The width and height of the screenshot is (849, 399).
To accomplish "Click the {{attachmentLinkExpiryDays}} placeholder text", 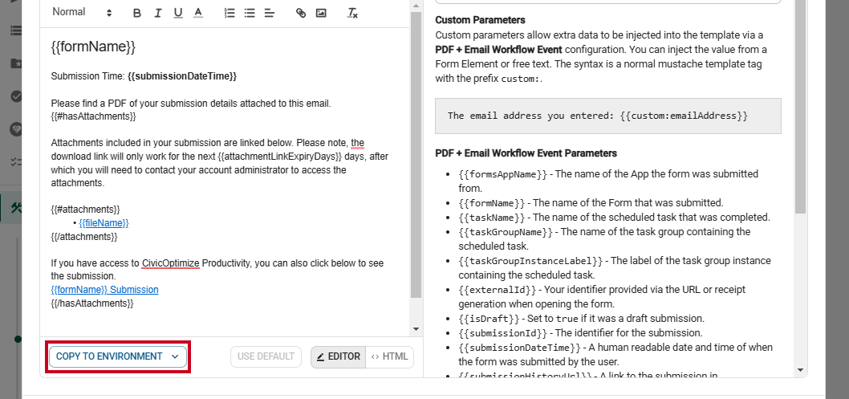I will [281, 157].
